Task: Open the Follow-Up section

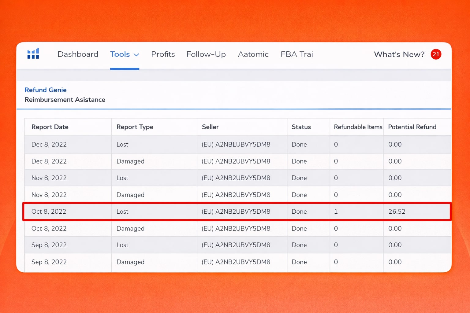Action: click(x=206, y=54)
